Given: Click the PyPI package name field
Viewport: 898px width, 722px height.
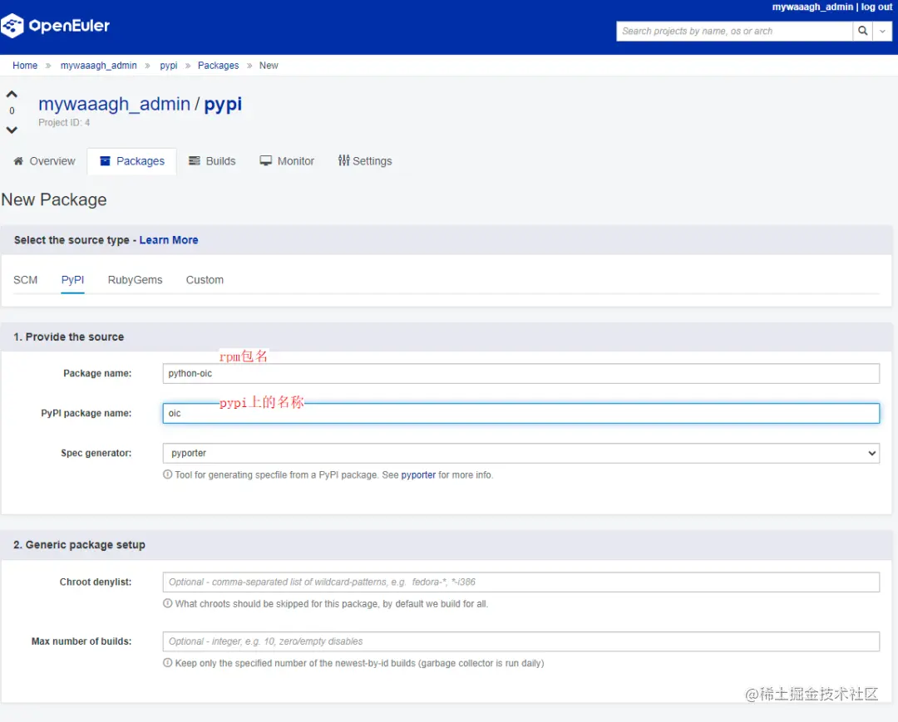Looking at the screenshot, I should pyautogui.click(x=521, y=413).
